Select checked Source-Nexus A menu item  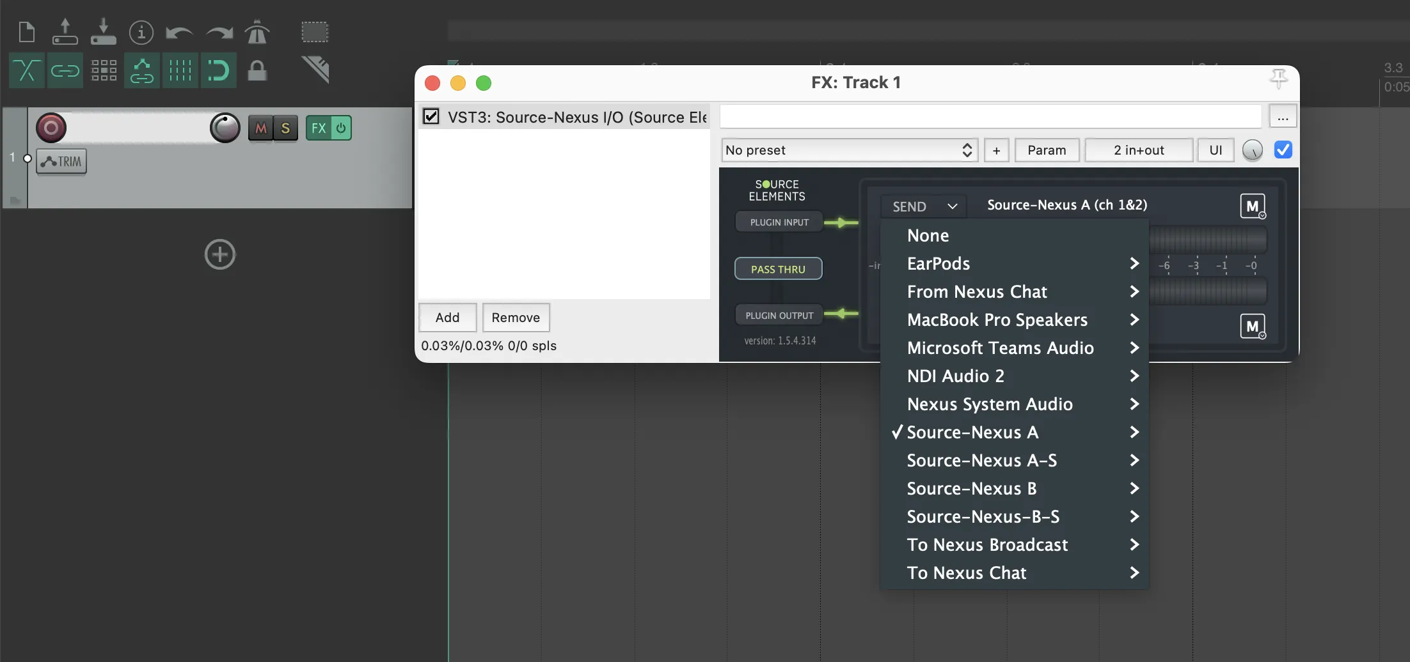[x=1015, y=432]
